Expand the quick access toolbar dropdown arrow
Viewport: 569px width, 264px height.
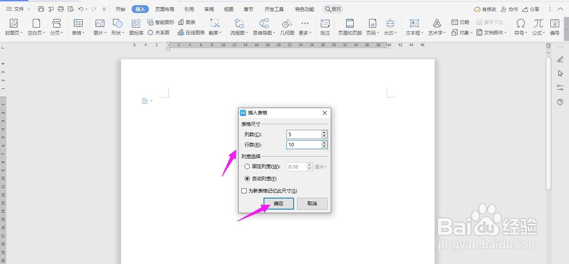(104, 9)
